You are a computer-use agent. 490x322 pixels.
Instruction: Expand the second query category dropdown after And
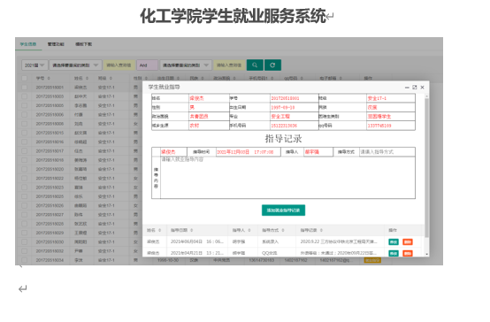tap(186, 65)
